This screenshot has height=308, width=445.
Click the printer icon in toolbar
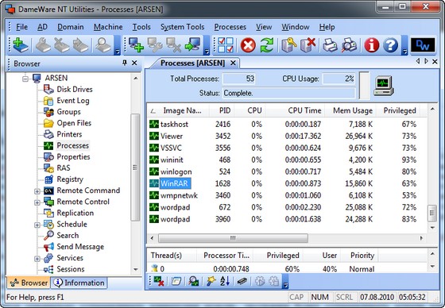coord(330,45)
